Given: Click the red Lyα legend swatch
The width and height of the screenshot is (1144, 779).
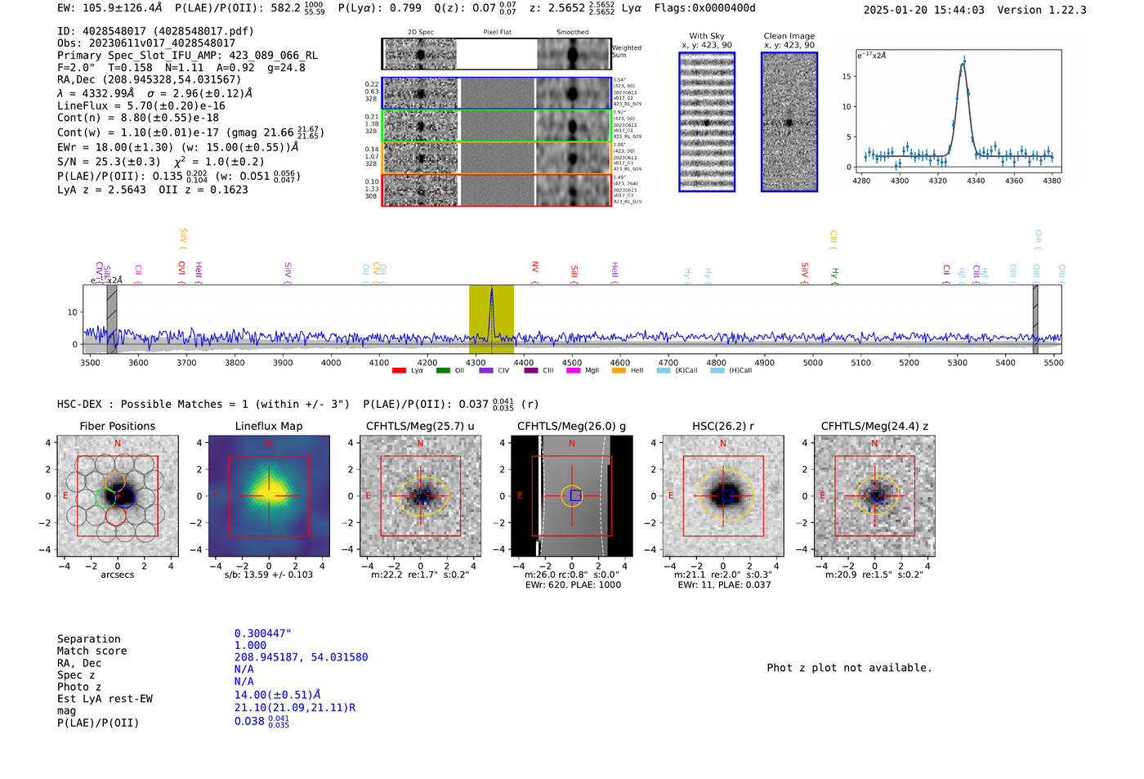Looking at the screenshot, I should click(399, 370).
